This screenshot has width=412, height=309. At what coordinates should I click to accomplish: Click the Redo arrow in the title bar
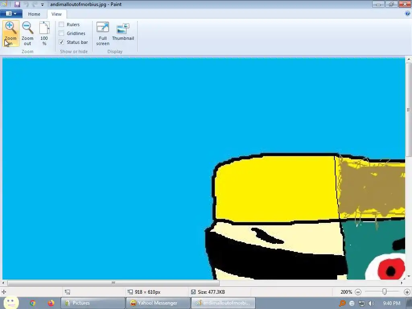coord(35,4)
